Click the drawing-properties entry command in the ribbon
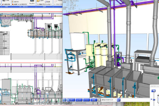This screenshot has height=106, width=159. tap(44, 4)
